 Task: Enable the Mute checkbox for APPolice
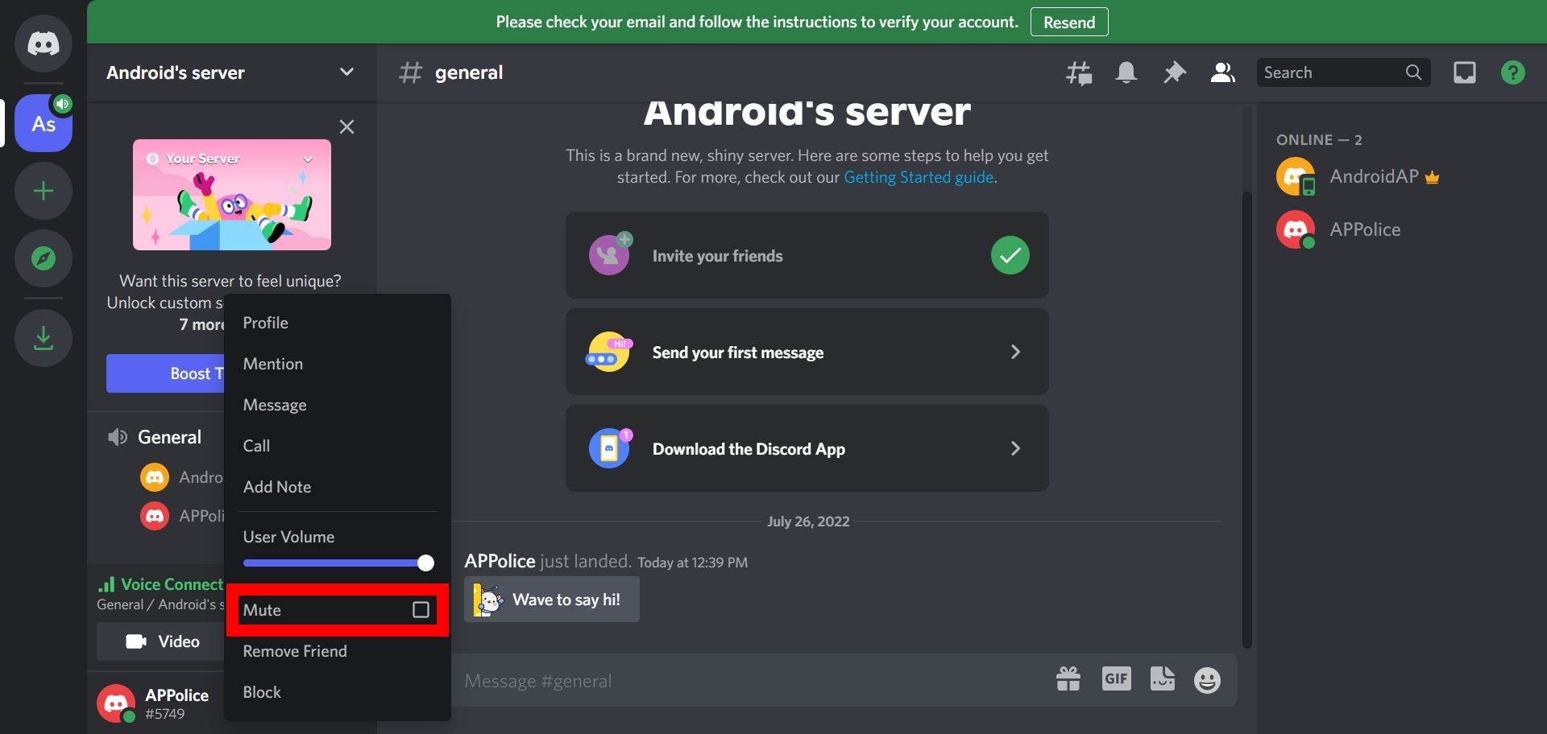[421, 610]
